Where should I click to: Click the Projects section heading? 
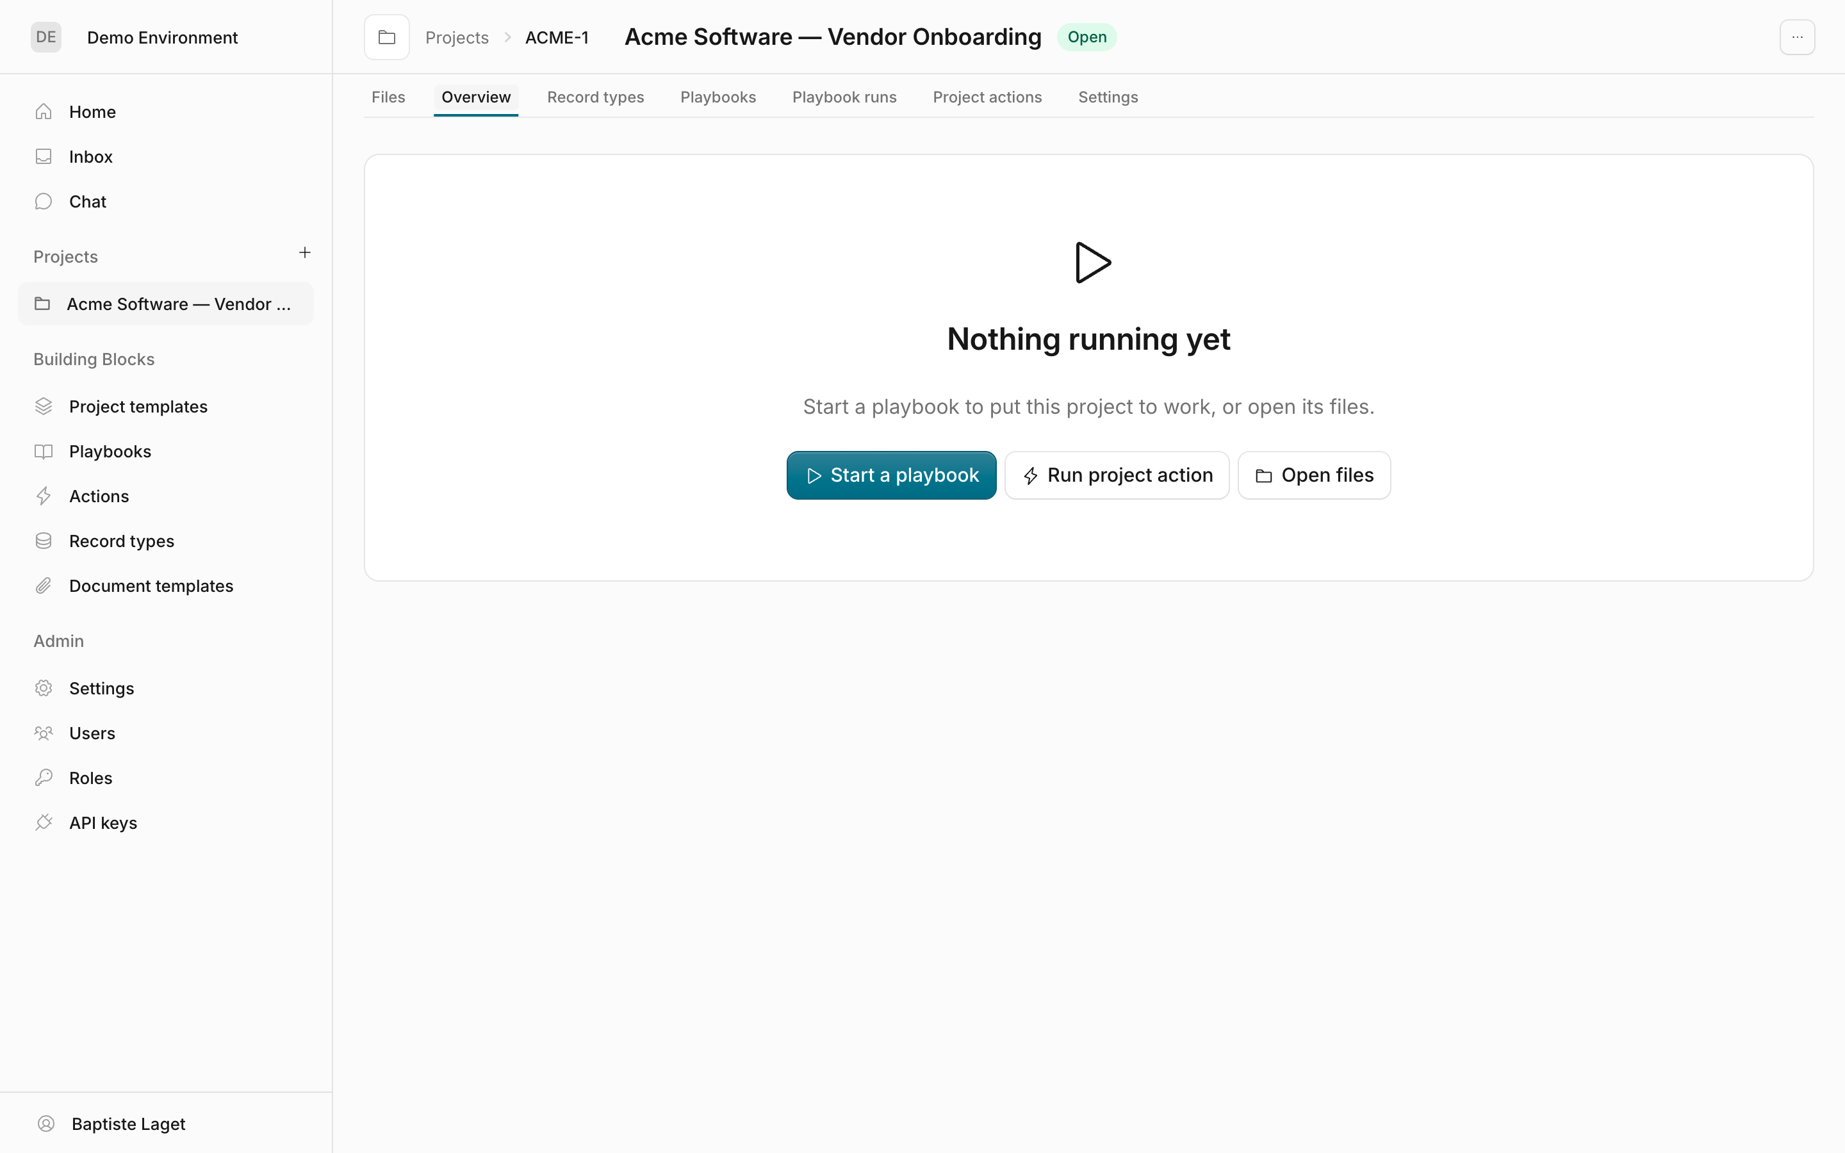click(65, 256)
